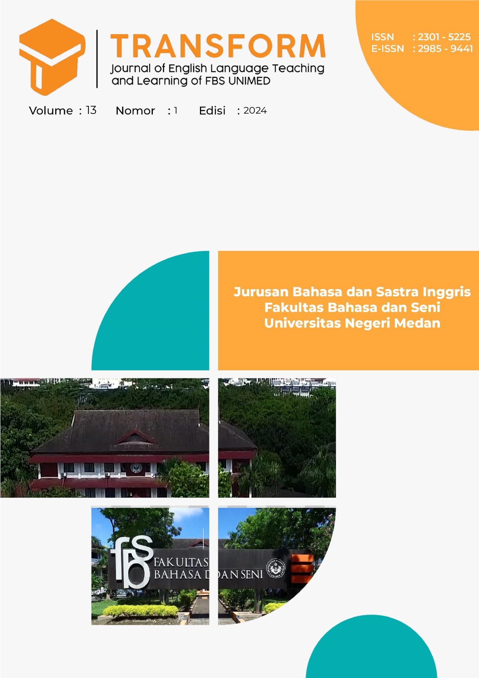Click the TRANSFORM journal title
Viewport: 479px width, 678px height.
tap(218, 46)
